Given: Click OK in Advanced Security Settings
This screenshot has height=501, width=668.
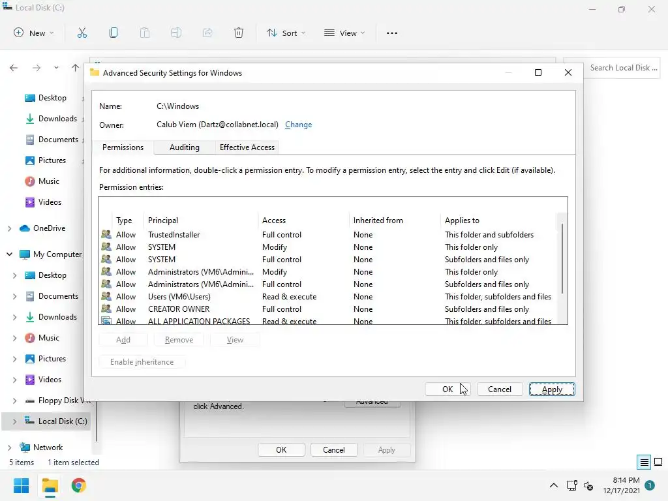Looking at the screenshot, I should tap(448, 389).
